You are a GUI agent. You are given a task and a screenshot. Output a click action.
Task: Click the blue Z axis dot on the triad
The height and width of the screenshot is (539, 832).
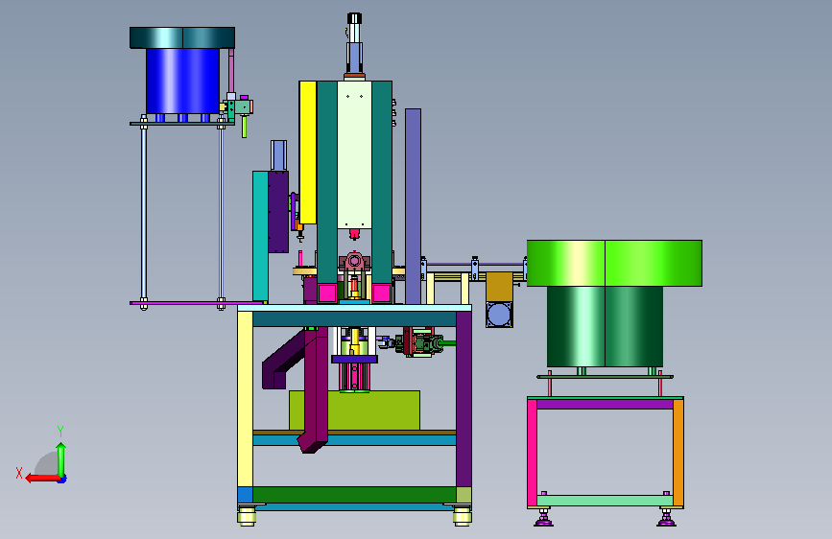[x=62, y=480]
